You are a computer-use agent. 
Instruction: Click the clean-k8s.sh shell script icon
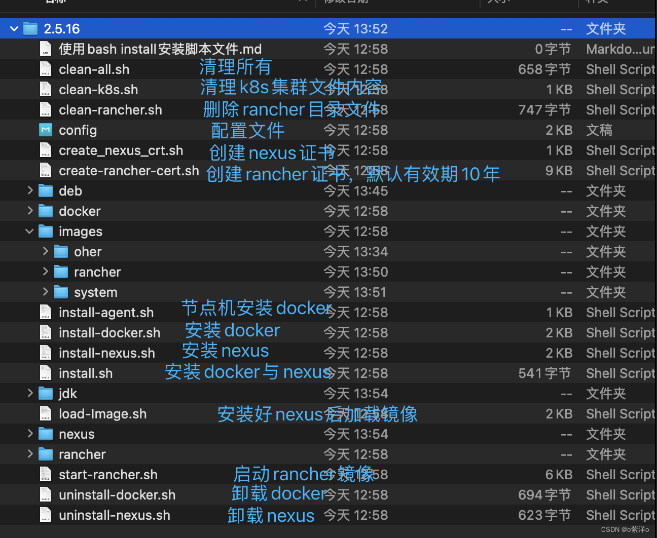coord(46,90)
